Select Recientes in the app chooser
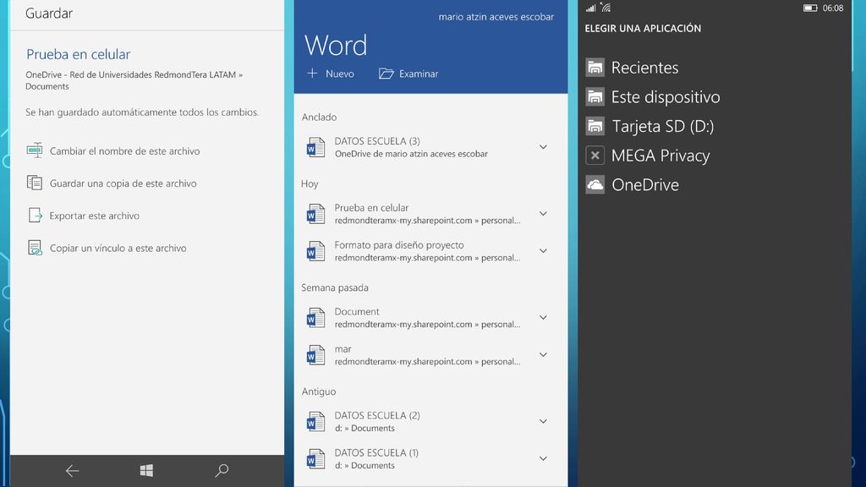 [x=644, y=68]
